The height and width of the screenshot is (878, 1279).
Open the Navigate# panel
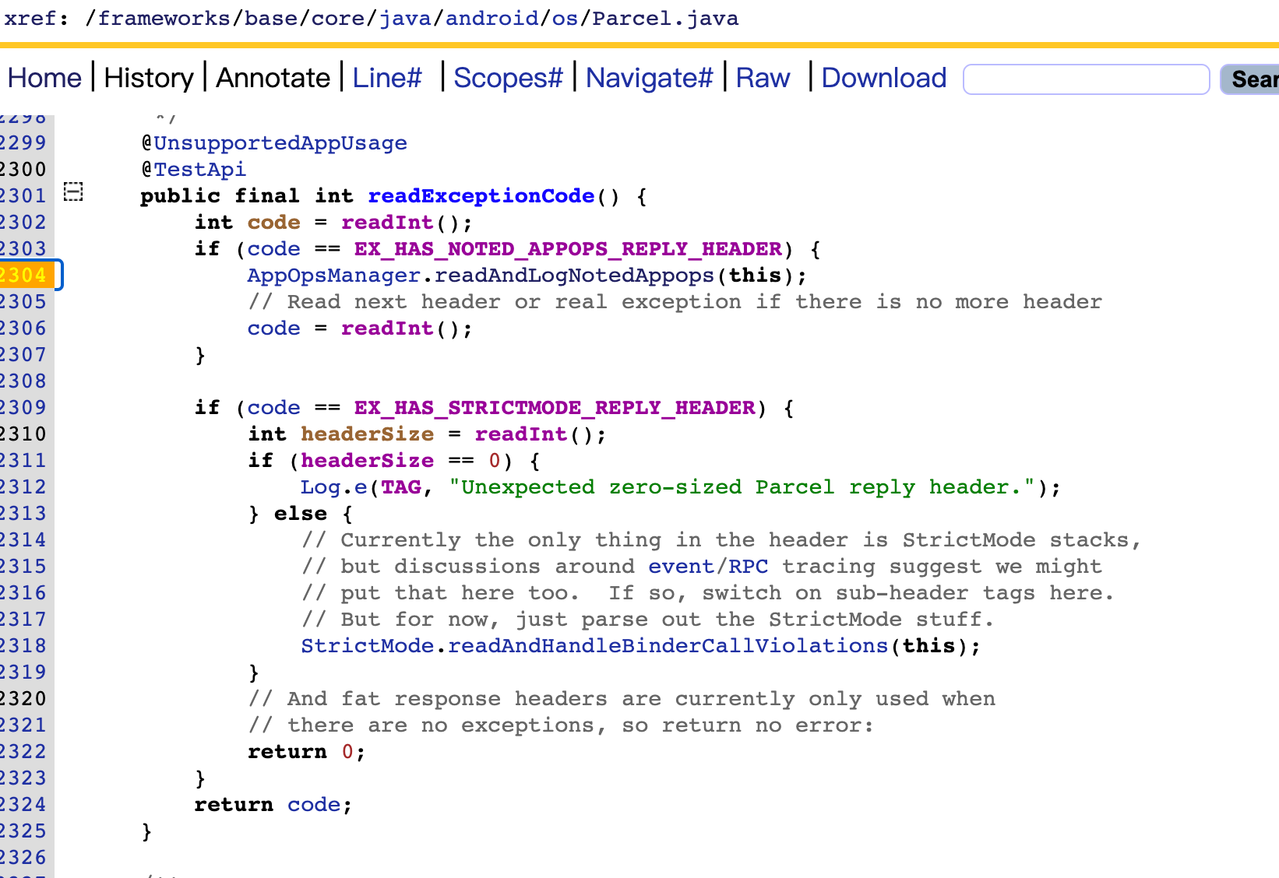tap(649, 77)
